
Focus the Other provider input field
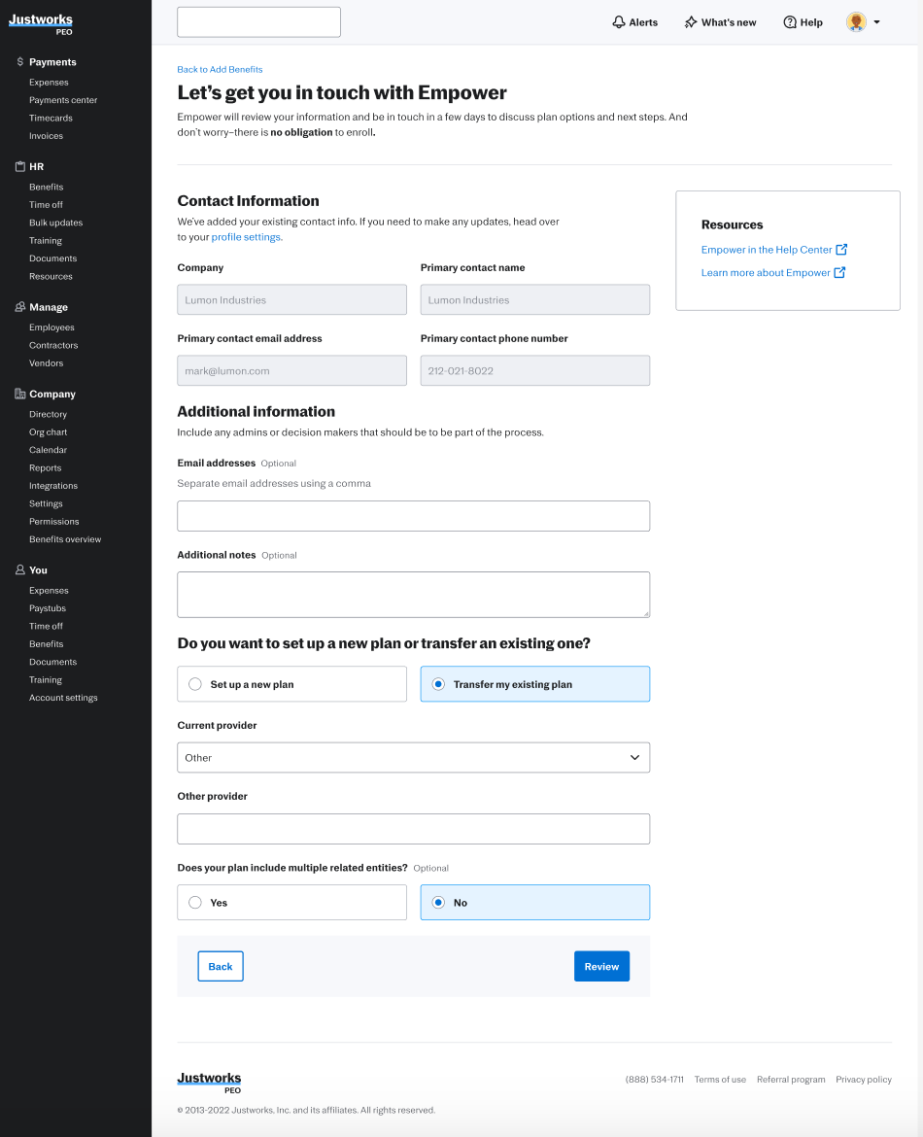(x=413, y=829)
